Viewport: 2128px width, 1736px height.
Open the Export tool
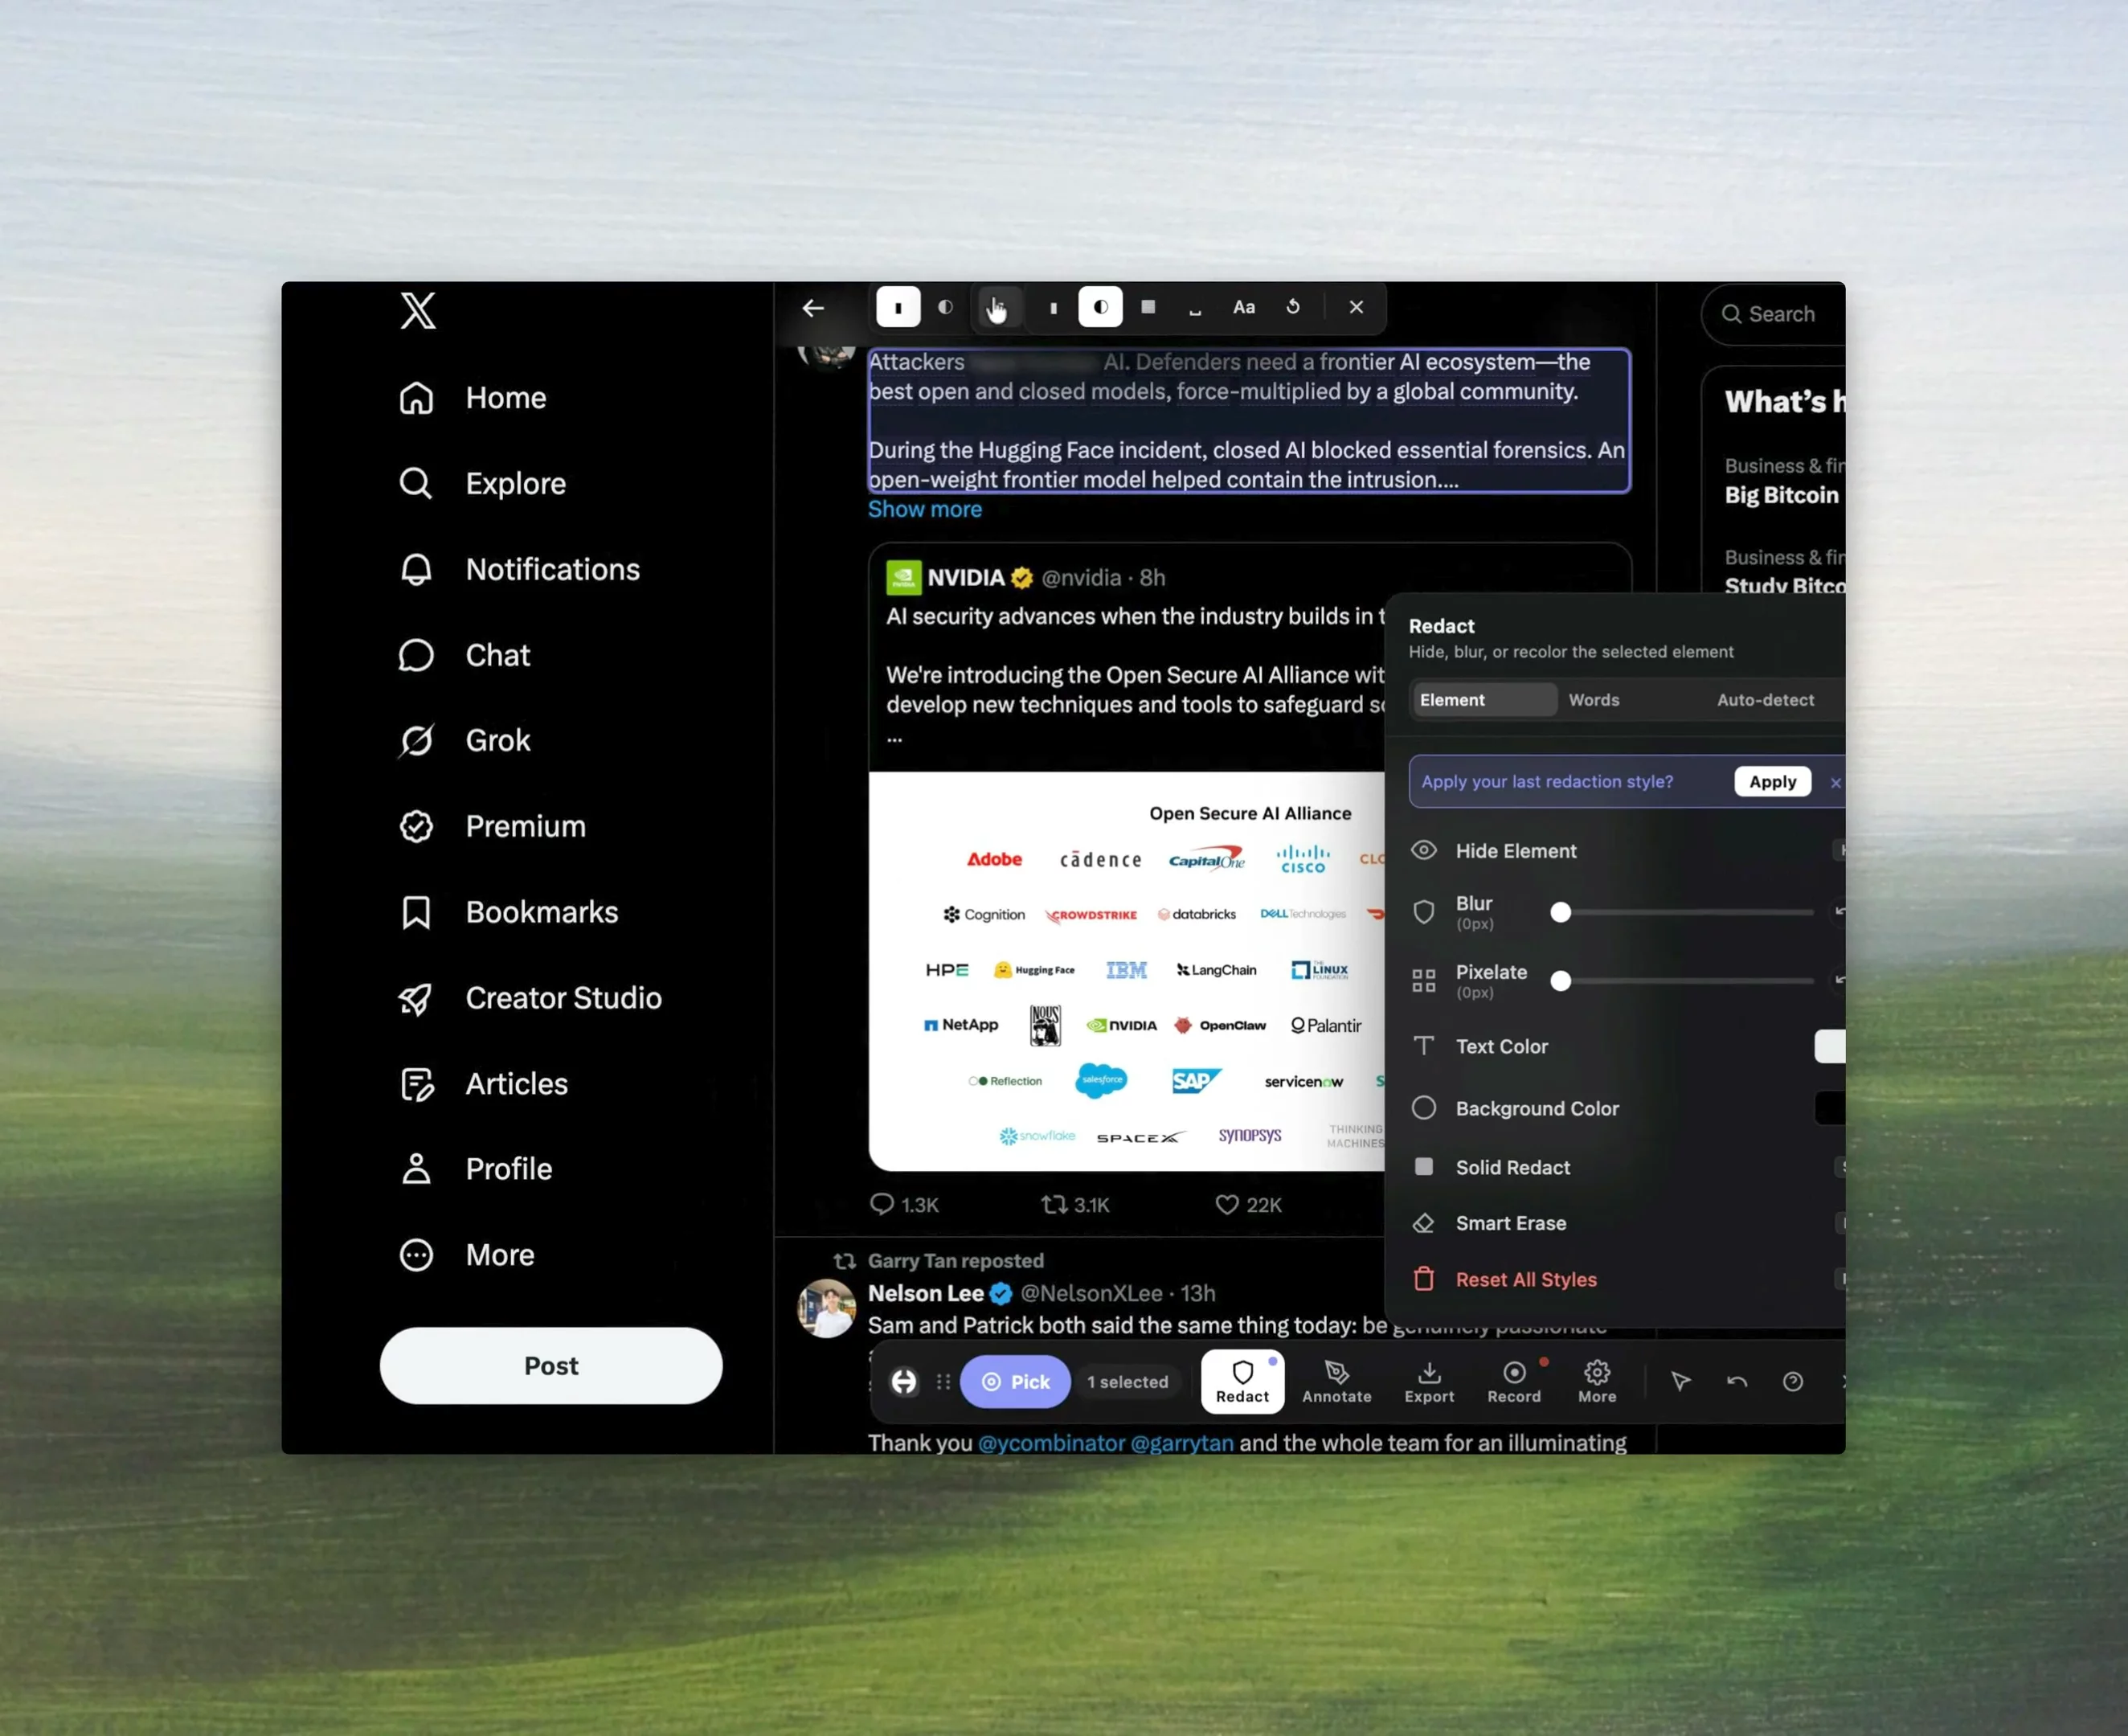1429,1382
